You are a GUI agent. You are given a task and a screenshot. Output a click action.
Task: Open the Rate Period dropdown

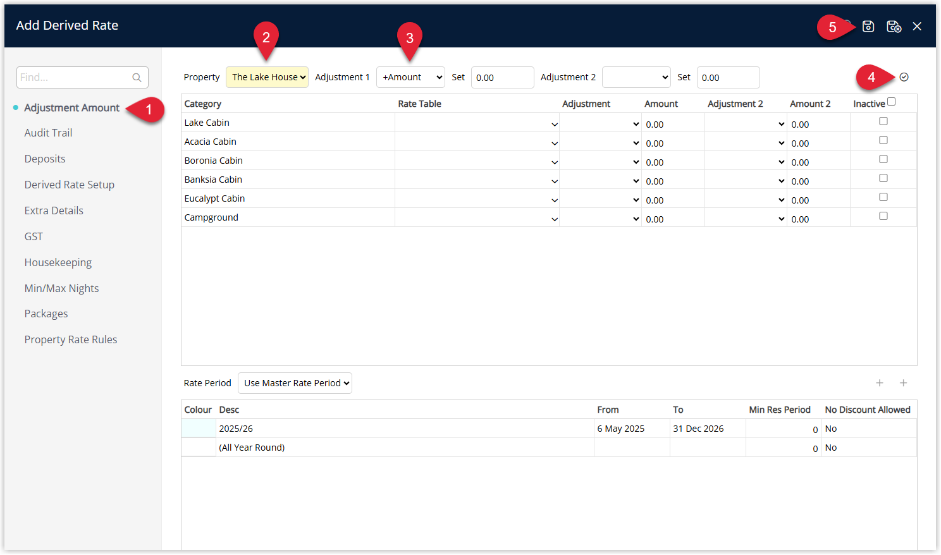(x=295, y=383)
